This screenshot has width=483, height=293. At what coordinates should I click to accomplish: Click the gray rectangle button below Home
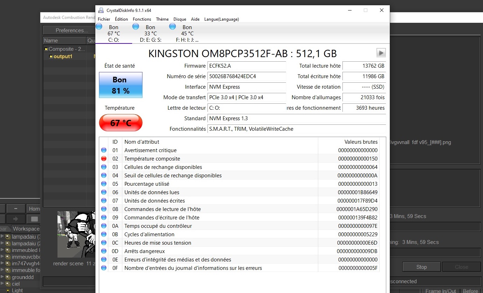tap(34, 219)
